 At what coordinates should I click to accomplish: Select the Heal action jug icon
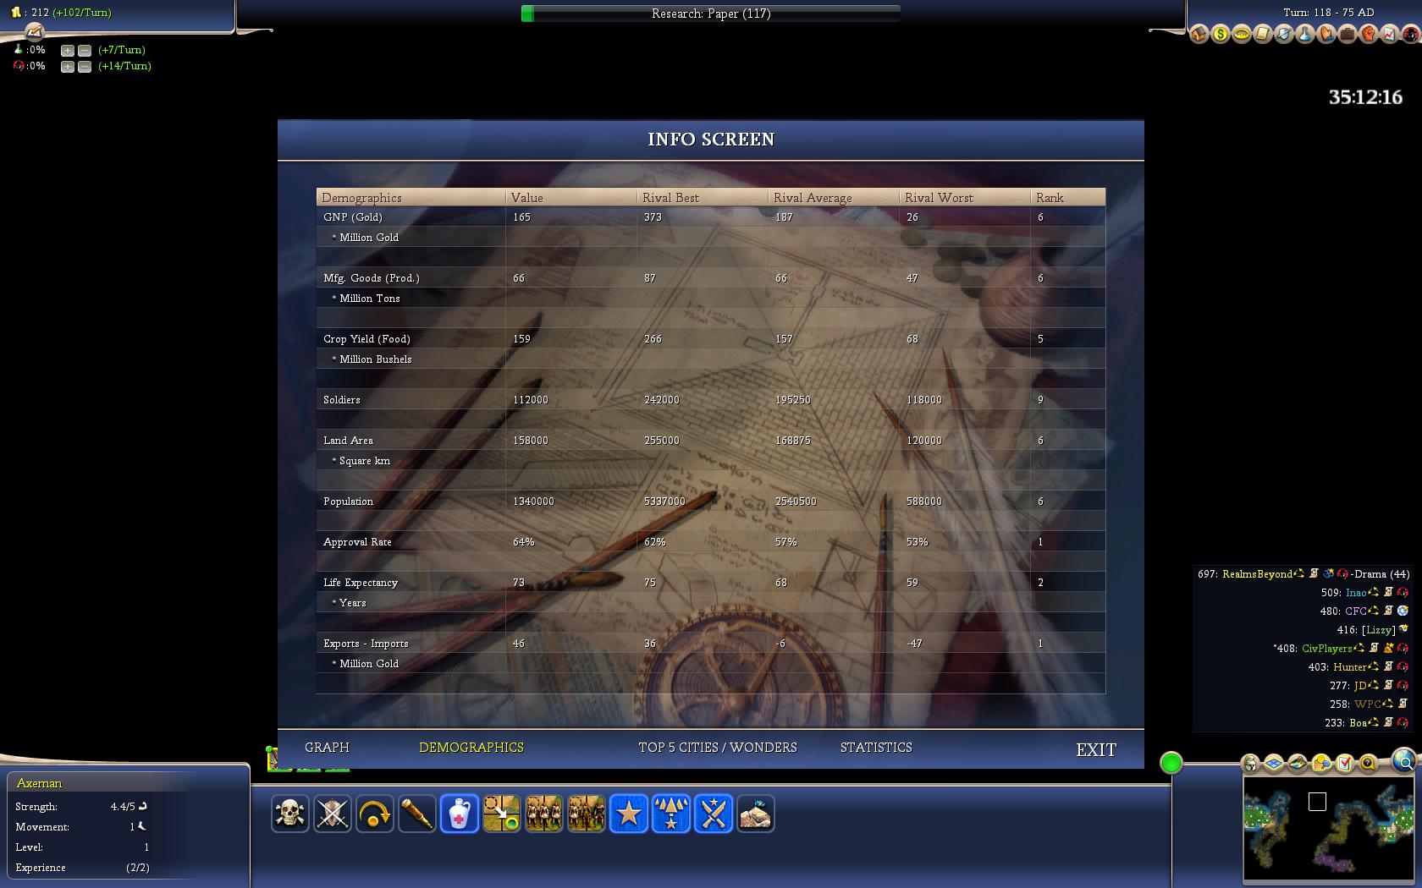[x=460, y=814]
